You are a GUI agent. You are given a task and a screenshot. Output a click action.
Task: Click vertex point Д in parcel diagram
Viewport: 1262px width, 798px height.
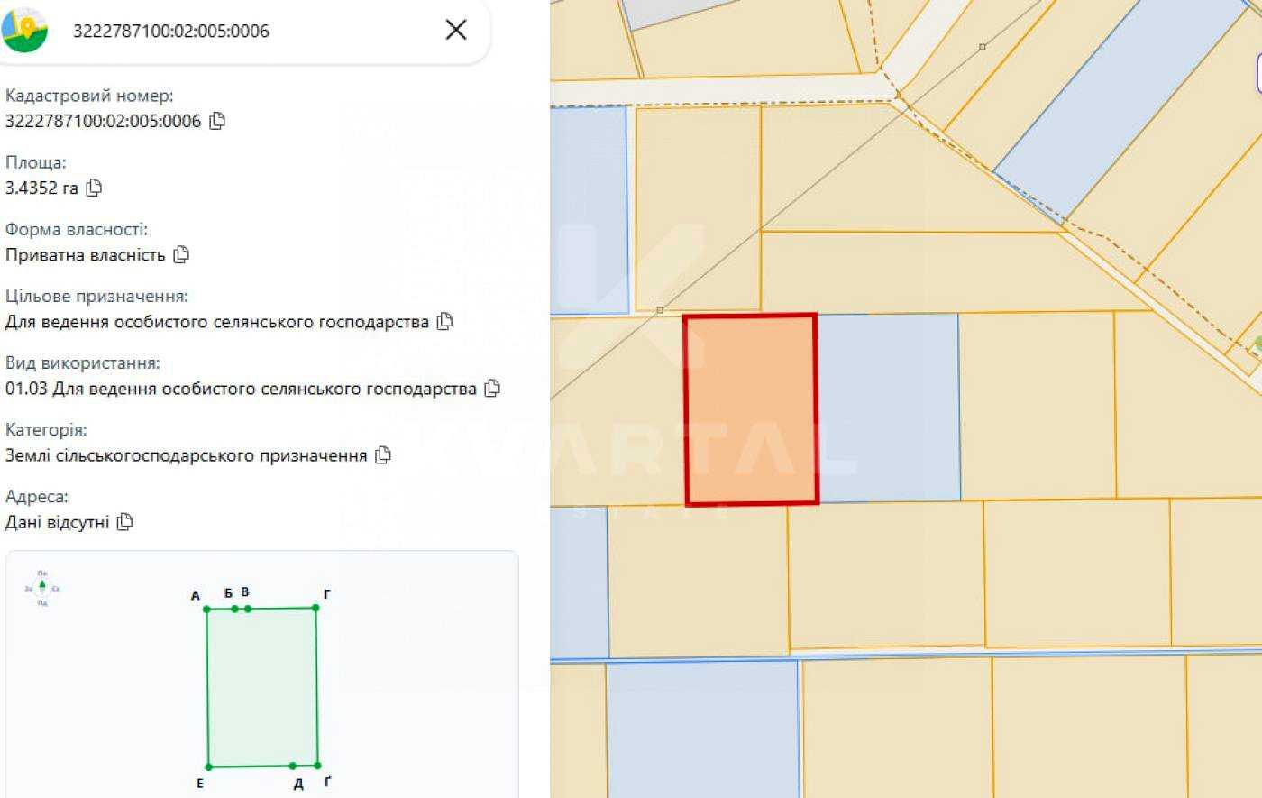click(x=293, y=766)
